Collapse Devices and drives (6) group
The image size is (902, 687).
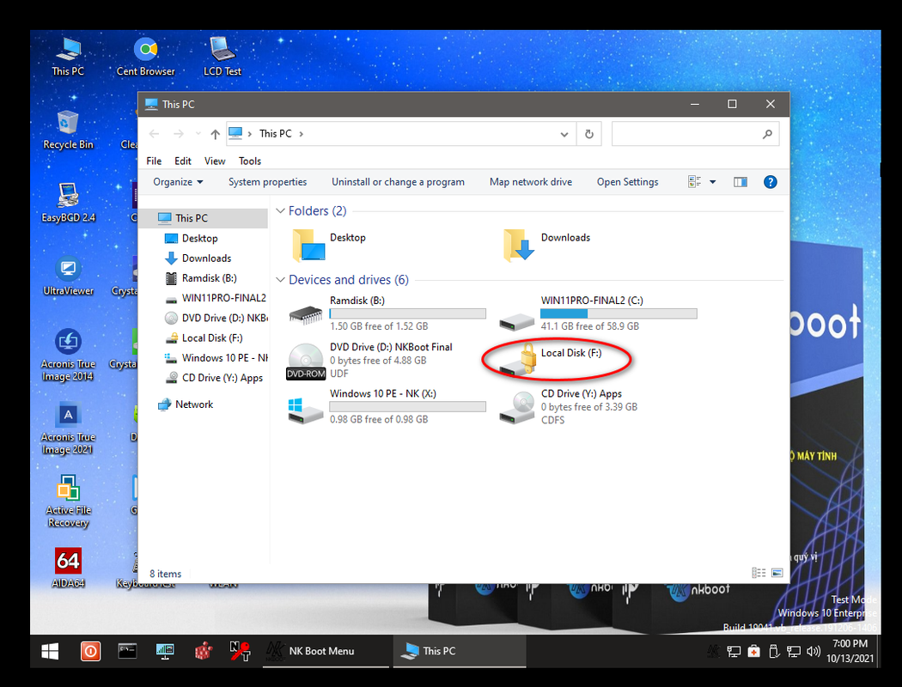tap(281, 280)
